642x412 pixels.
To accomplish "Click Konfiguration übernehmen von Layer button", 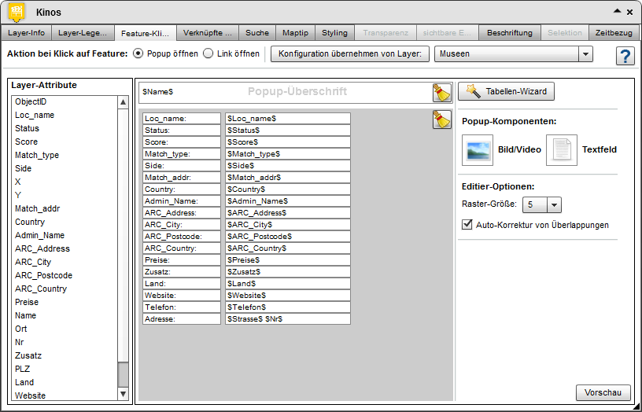I will pyautogui.click(x=350, y=53).
